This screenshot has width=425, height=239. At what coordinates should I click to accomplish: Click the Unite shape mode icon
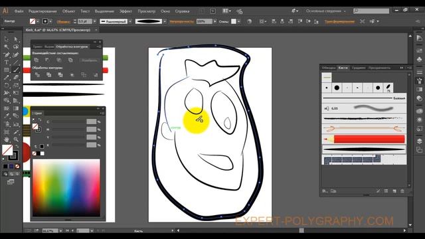(37, 60)
